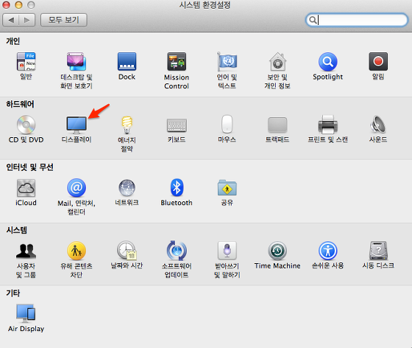The height and width of the screenshot is (348, 412).
Task: Open the Dock preferences icon
Action: click(127, 62)
